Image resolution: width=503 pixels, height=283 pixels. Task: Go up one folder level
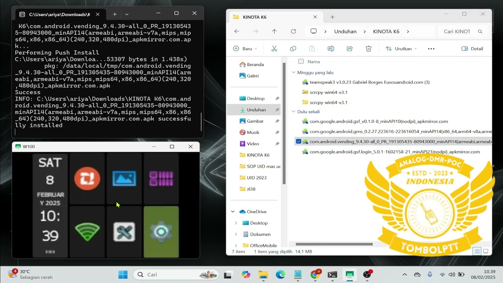coord(274,31)
